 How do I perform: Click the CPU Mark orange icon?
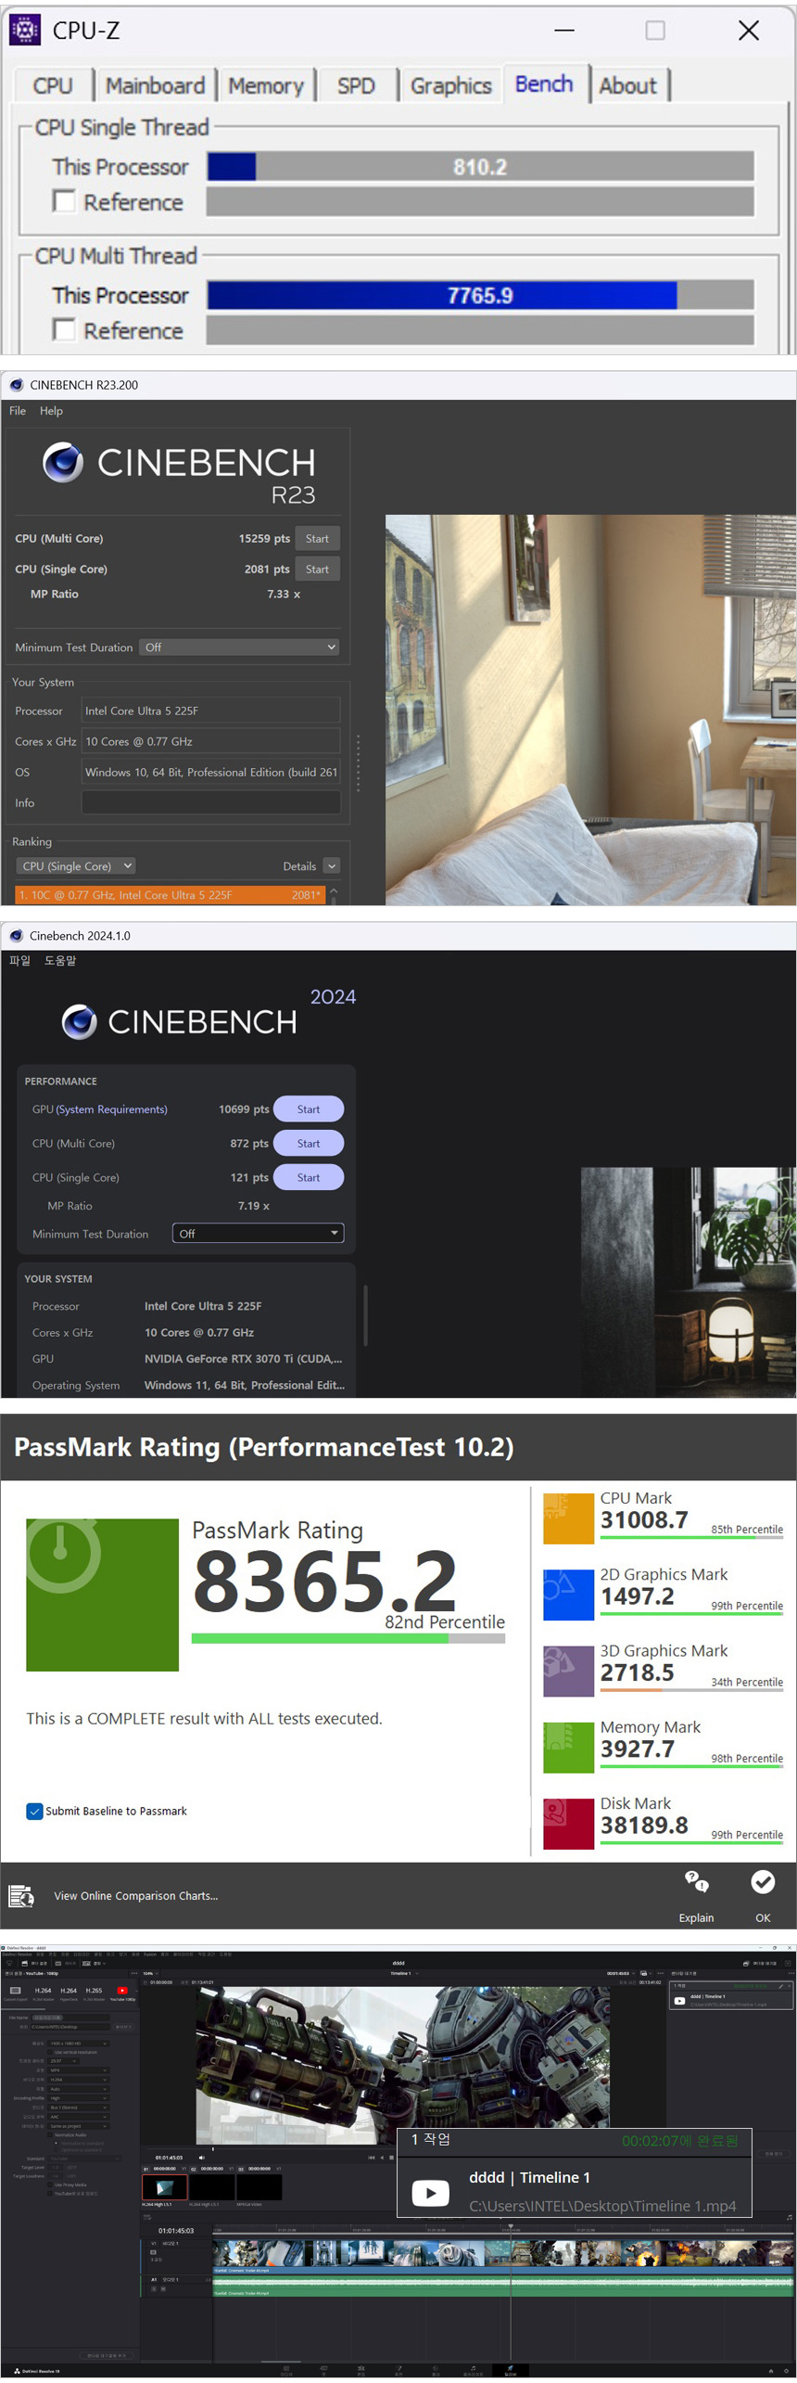[x=568, y=1518]
